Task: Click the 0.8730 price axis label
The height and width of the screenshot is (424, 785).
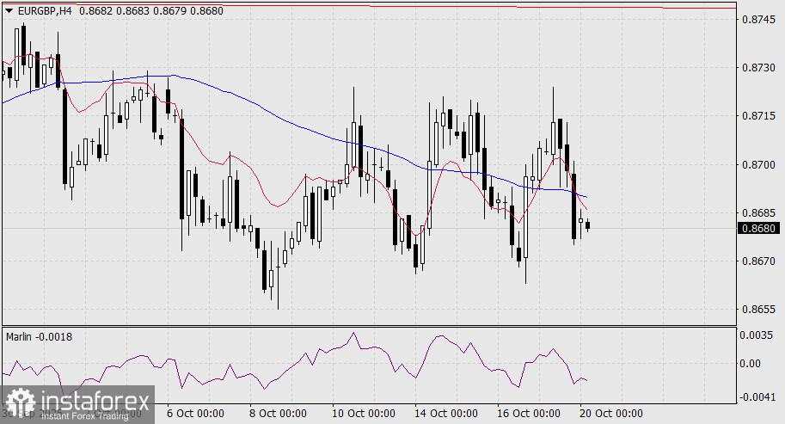Action: pyautogui.click(x=757, y=68)
